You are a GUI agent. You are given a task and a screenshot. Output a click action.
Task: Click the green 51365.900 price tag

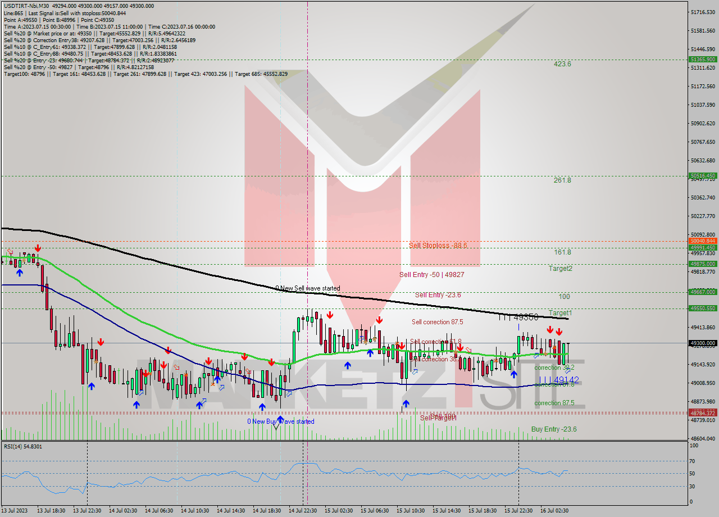703,59
